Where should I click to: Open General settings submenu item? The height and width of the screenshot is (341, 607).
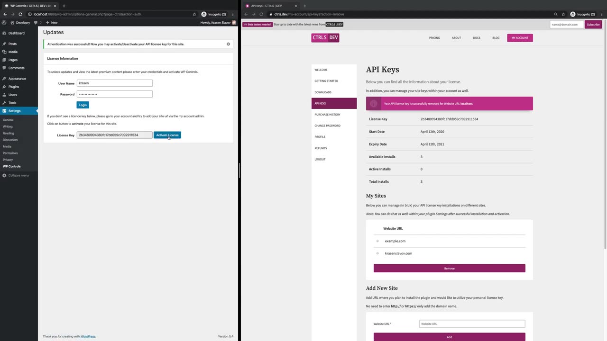click(x=8, y=120)
